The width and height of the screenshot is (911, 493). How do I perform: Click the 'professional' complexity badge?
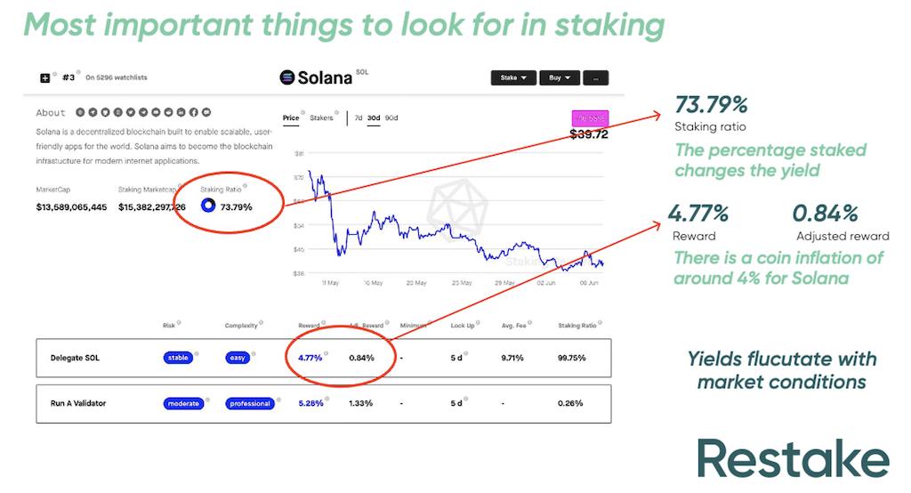tap(249, 403)
